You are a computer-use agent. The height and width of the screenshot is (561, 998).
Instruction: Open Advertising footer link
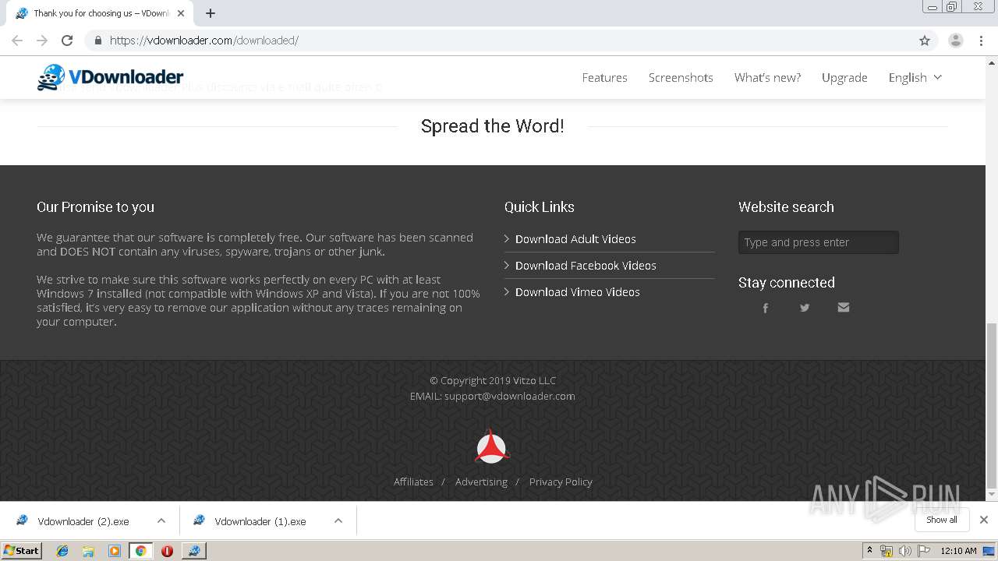click(x=481, y=482)
